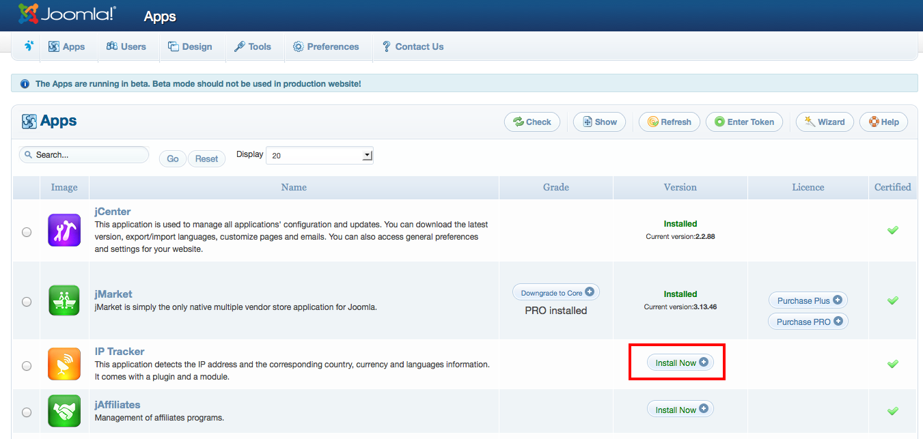
Task: Click the Joomla! logo in header
Action: [x=67, y=14]
